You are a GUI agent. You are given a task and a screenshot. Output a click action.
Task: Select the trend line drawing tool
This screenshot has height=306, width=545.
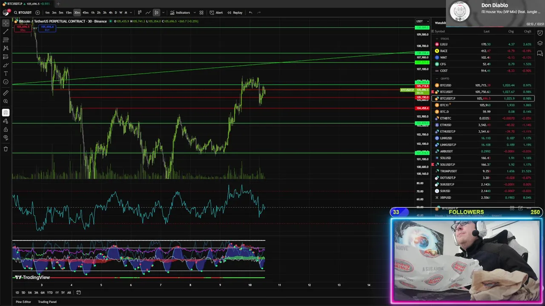click(x=6, y=31)
